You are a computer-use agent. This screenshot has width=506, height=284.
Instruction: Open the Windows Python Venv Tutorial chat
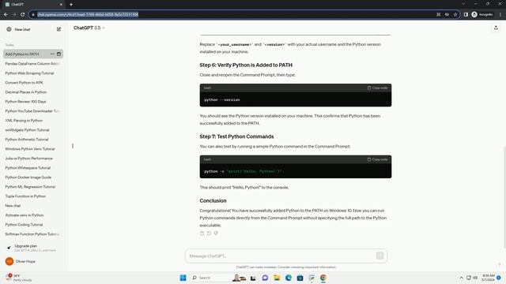33,149
